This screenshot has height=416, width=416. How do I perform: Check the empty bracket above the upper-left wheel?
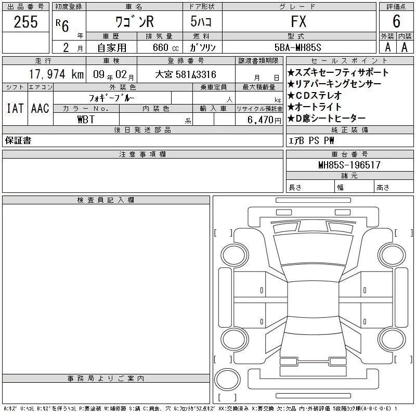coord(223,232)
